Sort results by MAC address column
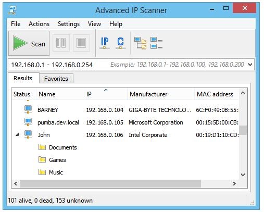The image size is (264, 212). point(216,94)
